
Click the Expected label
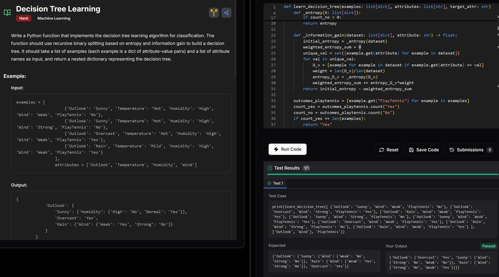coord(277,246)
